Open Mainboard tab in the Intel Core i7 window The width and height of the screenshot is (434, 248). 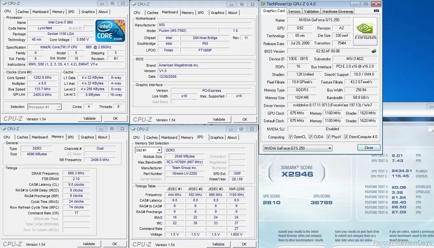click(x=40, y=12)
